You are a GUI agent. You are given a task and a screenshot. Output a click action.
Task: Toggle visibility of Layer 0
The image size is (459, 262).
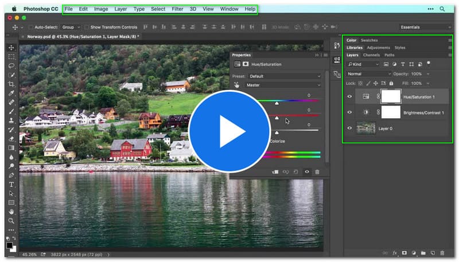349,128
